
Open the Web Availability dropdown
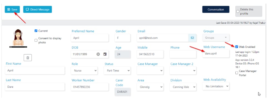point(216,86)
